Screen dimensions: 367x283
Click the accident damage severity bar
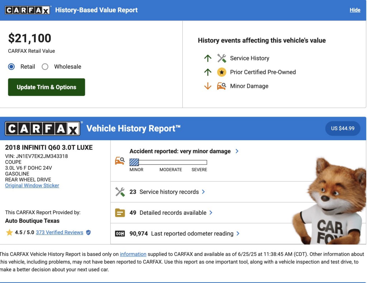(x=168, y=162)
